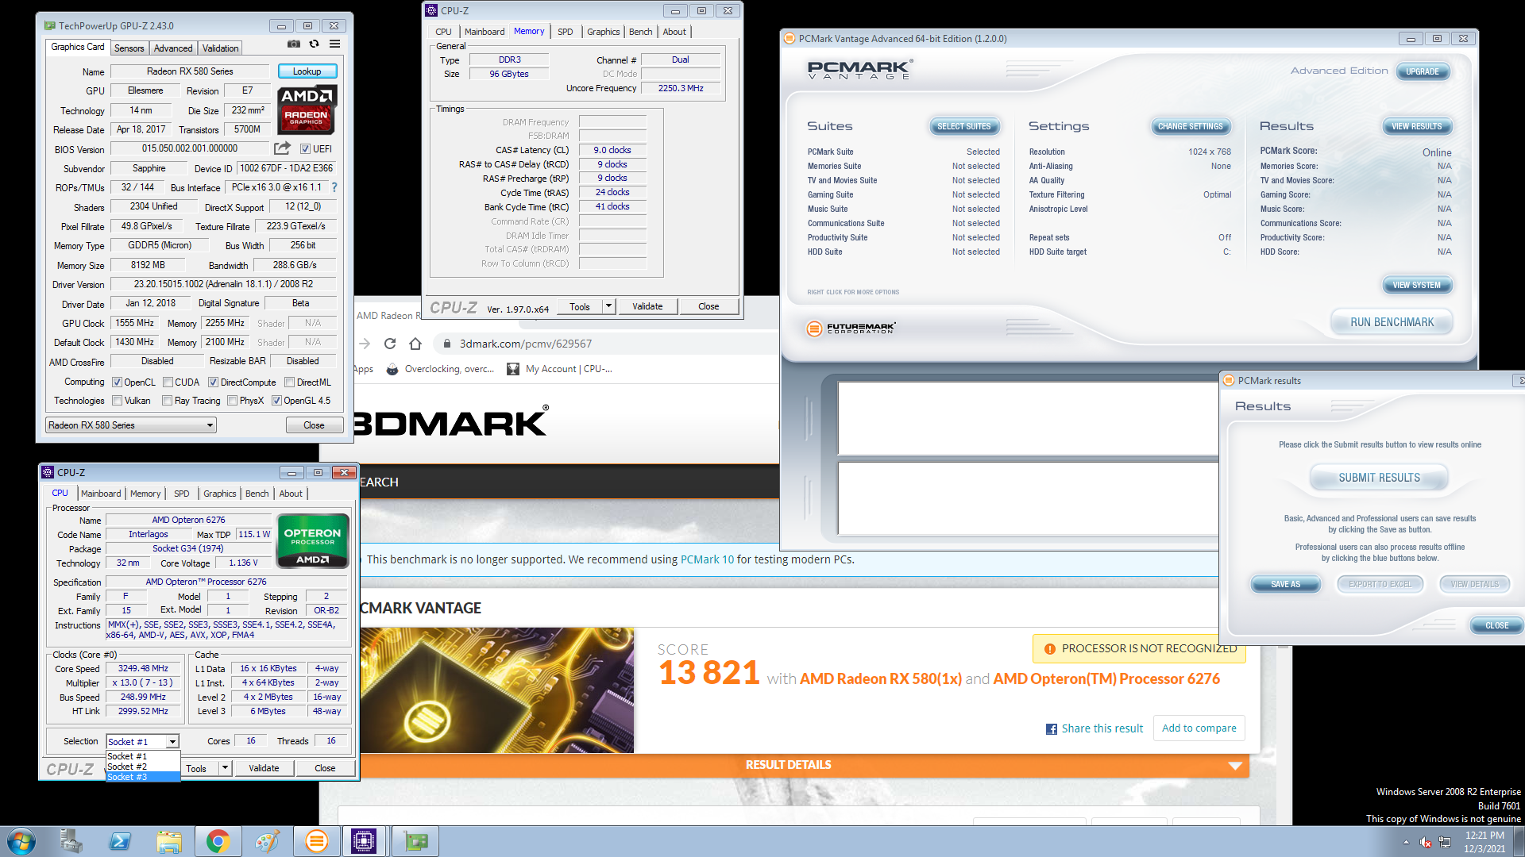Image resolution: width=1525 pixels, height=857 pixels.
Task: Toggle UEFI checkbox in GPU-Z
Action: pyautogui.click(x=305, y=149)
